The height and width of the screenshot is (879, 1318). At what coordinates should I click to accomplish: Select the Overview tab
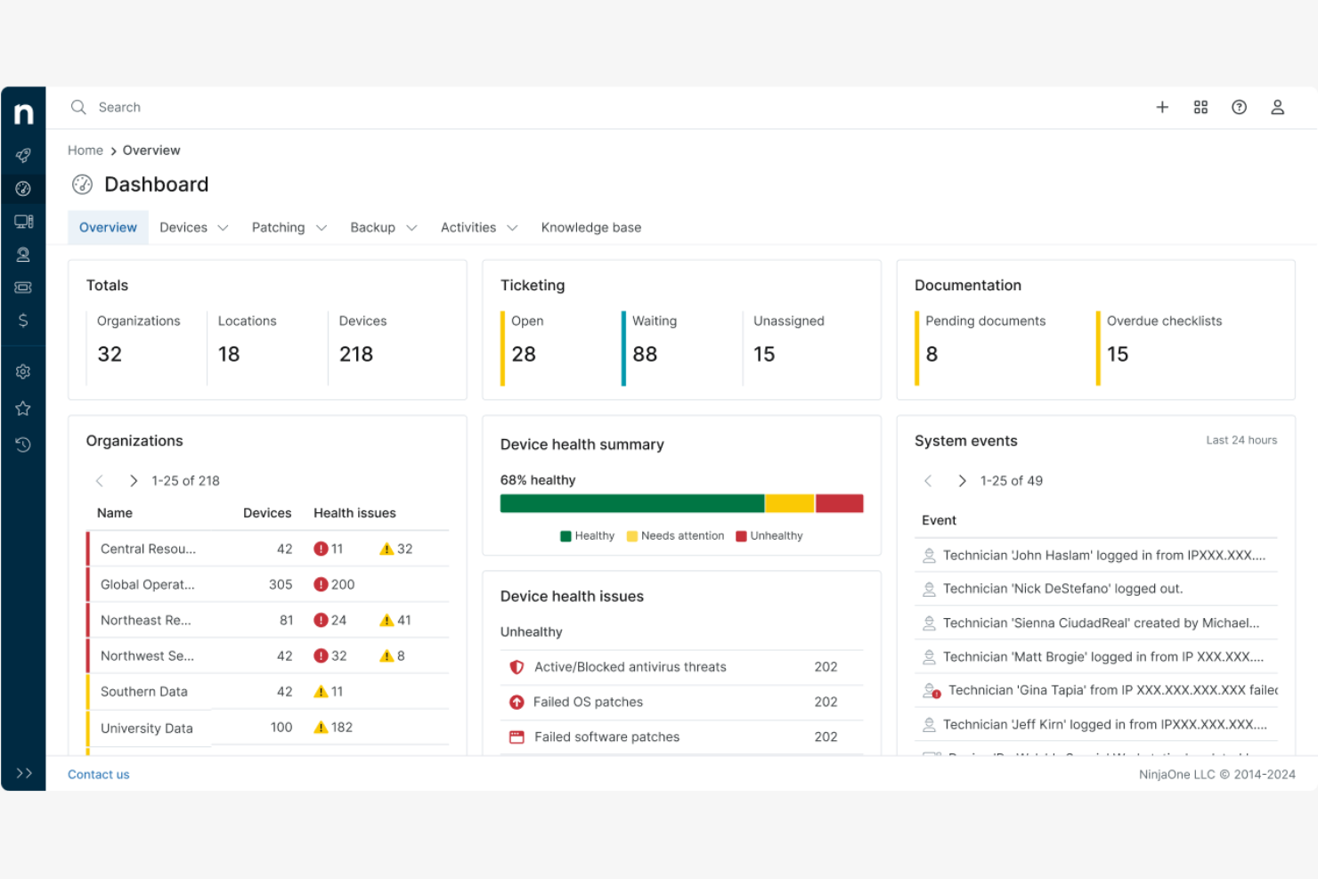click(108, 228)
